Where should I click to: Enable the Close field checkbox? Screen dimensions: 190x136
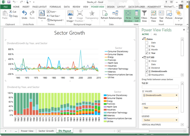click(x=146, y=60)
